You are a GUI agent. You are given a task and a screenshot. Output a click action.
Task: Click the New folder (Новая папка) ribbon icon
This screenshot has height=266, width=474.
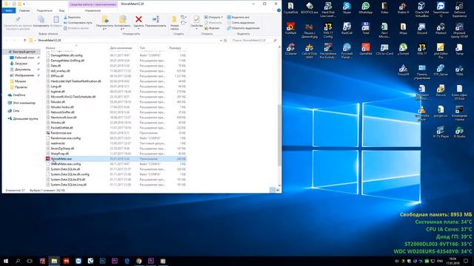point(175,20)
